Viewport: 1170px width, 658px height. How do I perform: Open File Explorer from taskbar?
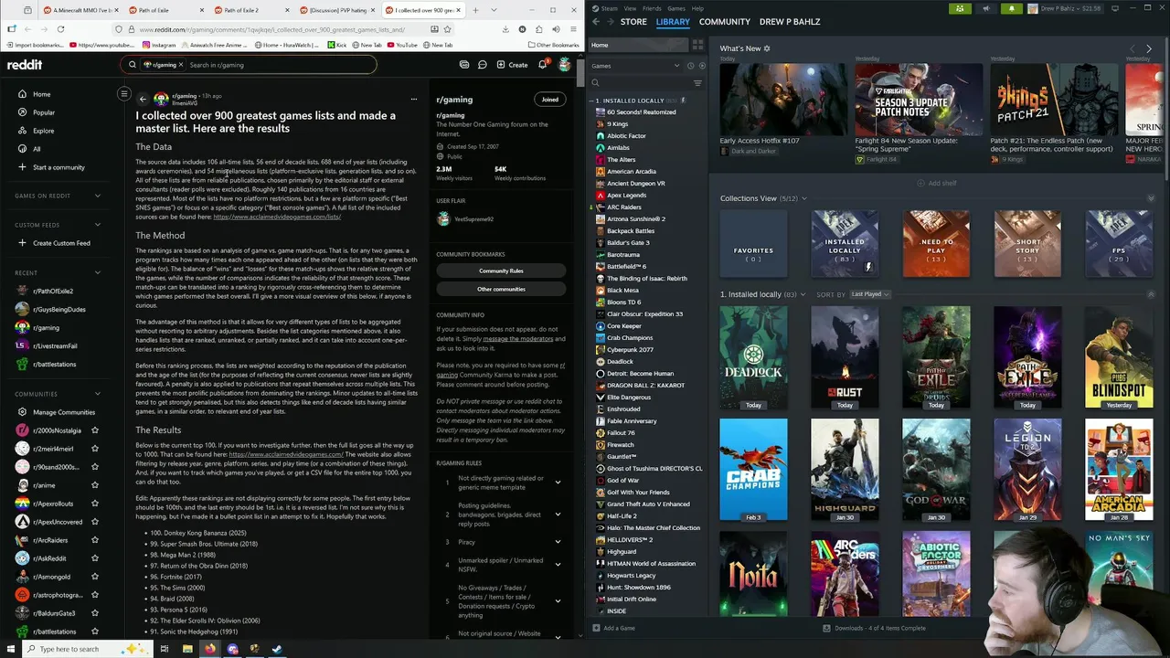[x=187, y=649]
